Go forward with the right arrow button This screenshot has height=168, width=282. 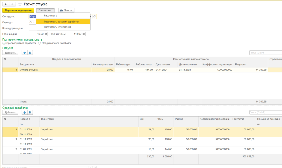12,4
